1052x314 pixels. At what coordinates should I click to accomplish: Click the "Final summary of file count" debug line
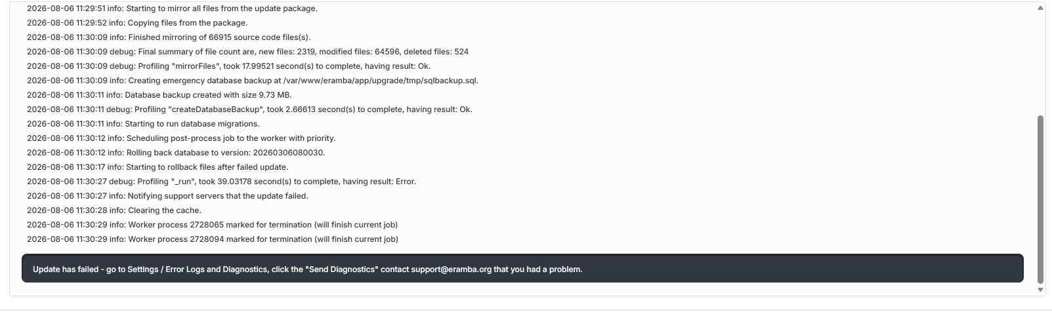click(x=247, y=52)
